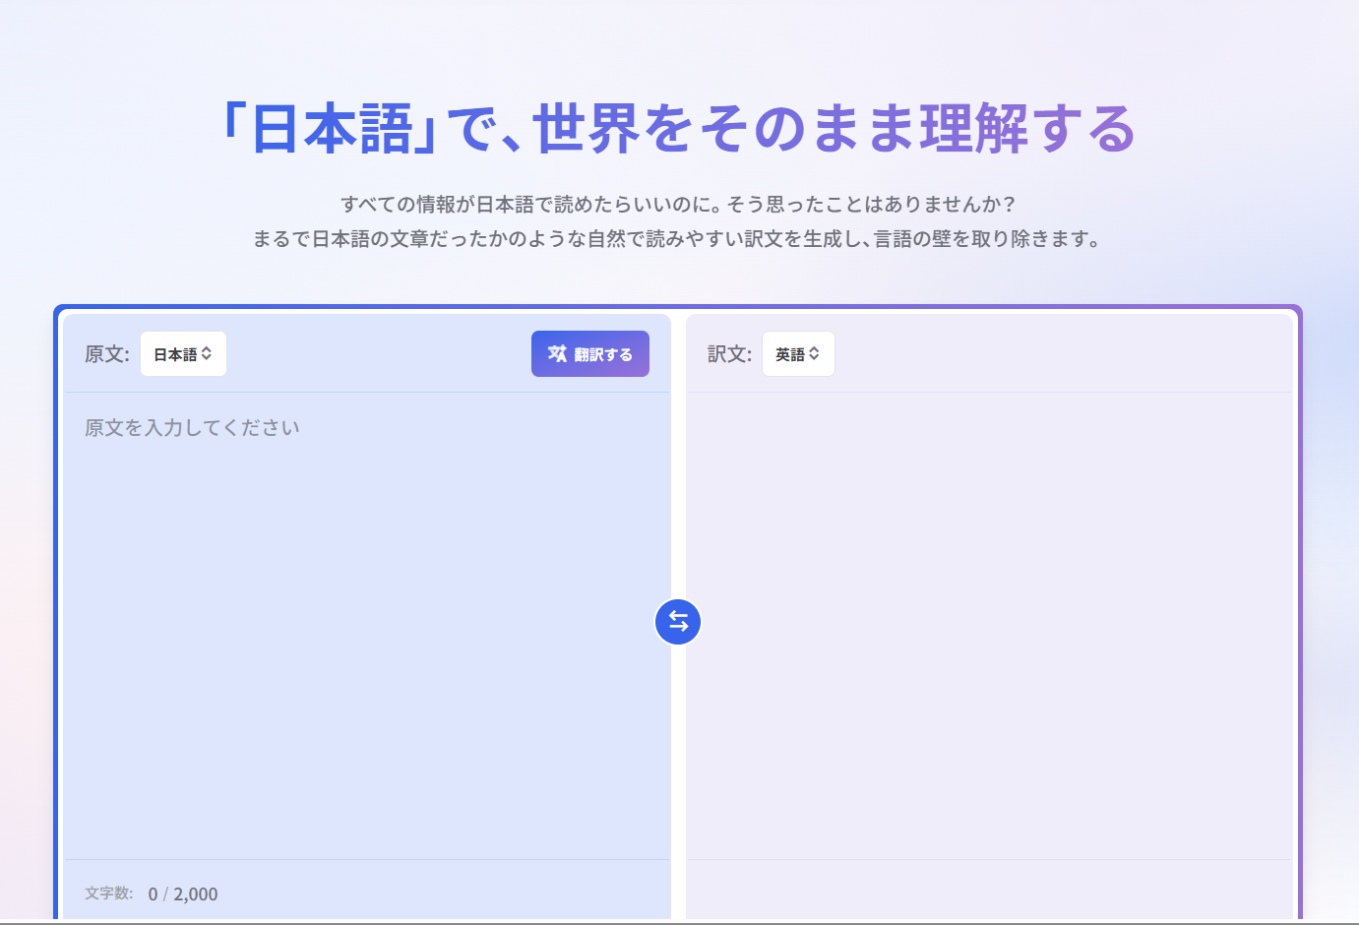Click the 0 / 2,000 character counter
The width and height of the screenshot is (1359, 925).
tap(183, 894)
